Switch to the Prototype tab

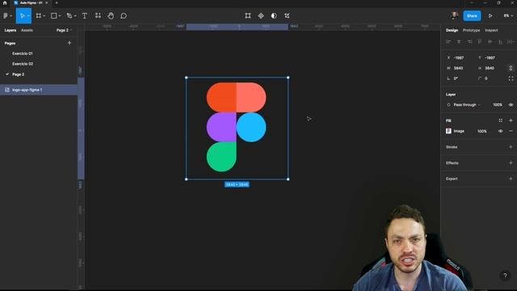coord(472,30)
